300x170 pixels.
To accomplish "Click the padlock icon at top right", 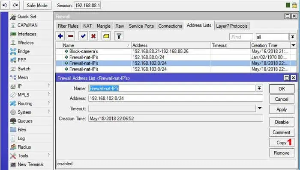I will 294,5.
